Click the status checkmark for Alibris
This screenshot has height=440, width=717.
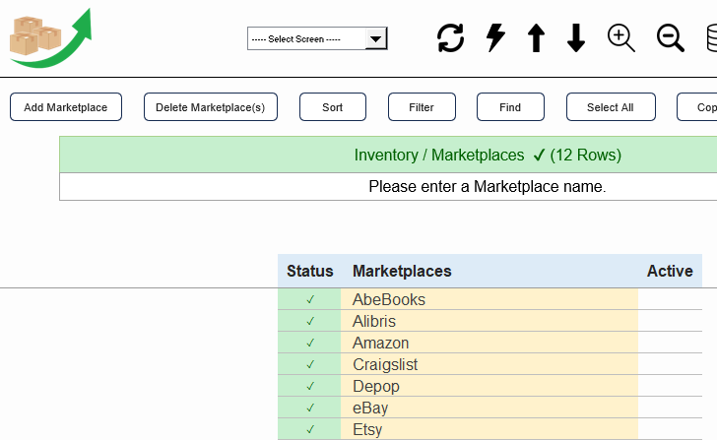(310, 321)
